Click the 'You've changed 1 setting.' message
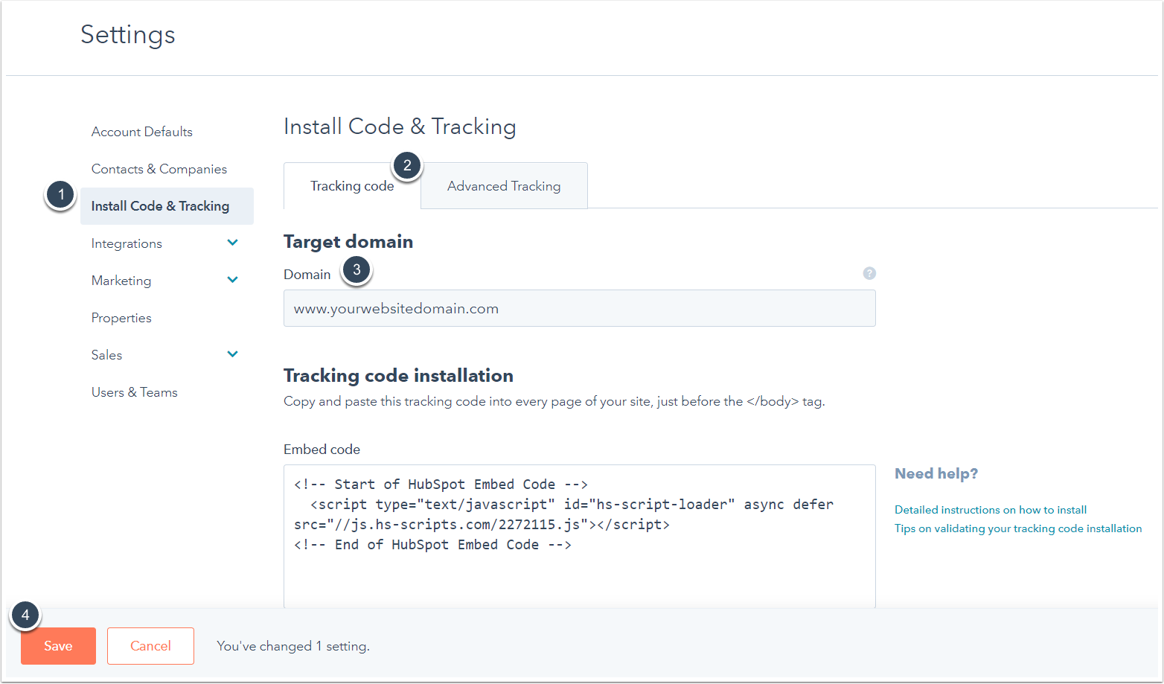Image resolution: width=1164 pixels, height=684 pixels. pos(293,646)
